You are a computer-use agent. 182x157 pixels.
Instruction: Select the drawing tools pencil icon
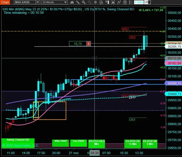78,2
